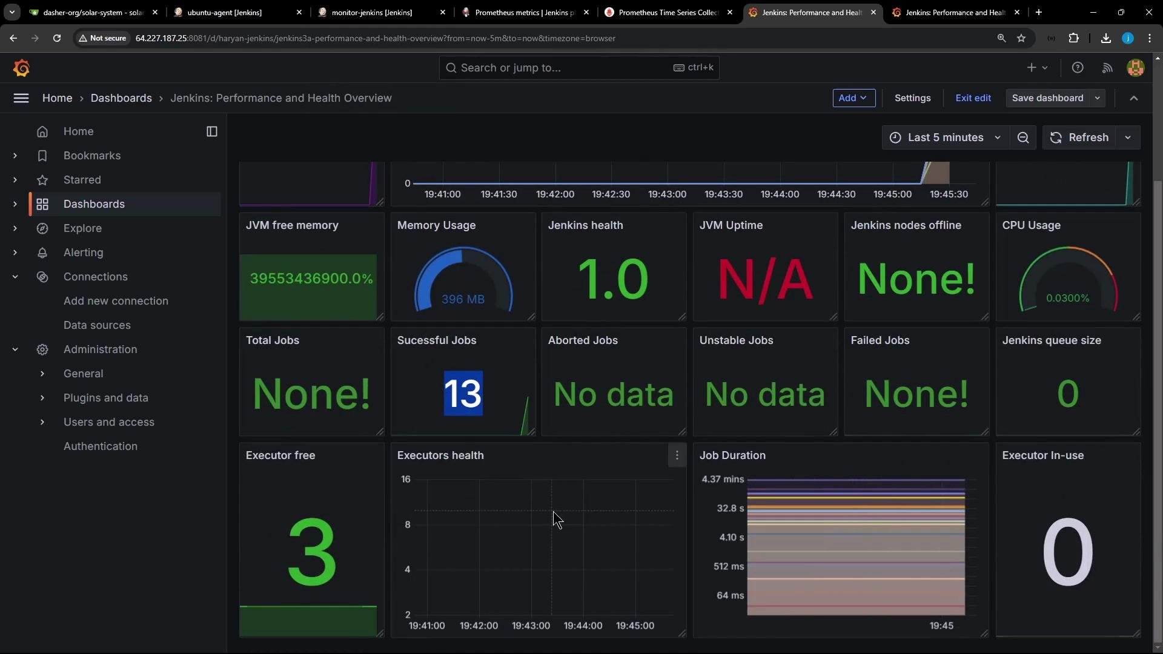
Task: Open the news feed RSS icon
Action: [x=1107, y=68]
